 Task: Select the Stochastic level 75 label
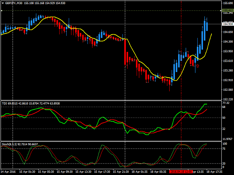224,149
